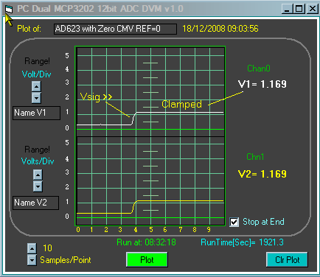Click the Vsig >> annotation on the plot
Image resolution: width=320 pixels, height=277 pixels.
tap(96, 97)
